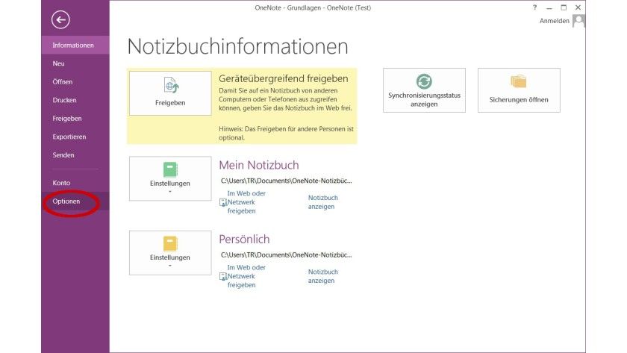Click Im Web oder Netzwerk freigeben under Persönlich
627x353 pixels.
[243, 276]
